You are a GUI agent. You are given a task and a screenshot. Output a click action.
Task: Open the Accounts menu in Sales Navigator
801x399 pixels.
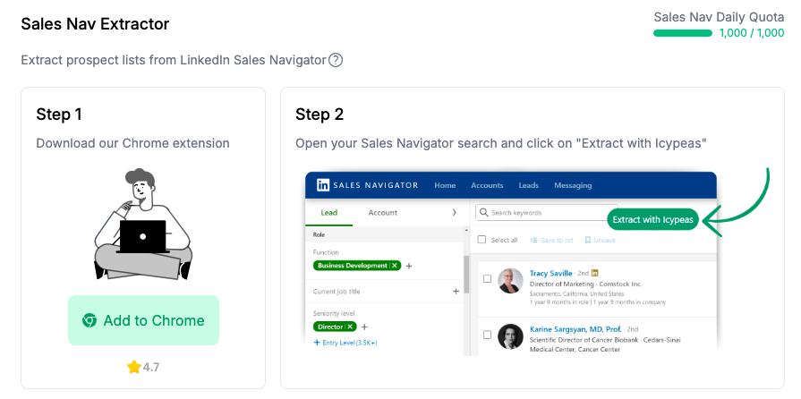(x=487, y=185)
